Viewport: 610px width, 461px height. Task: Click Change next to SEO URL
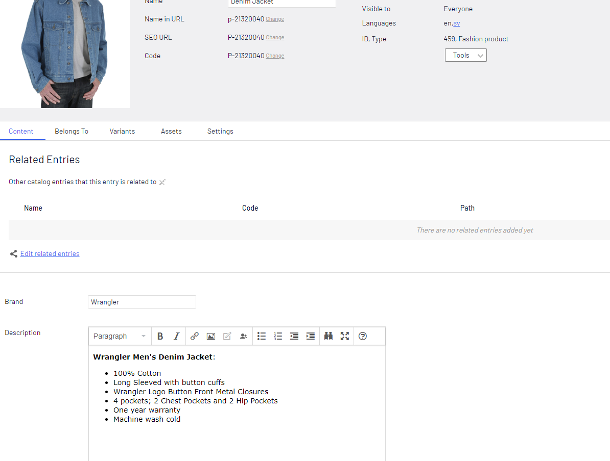click(275, 38)
